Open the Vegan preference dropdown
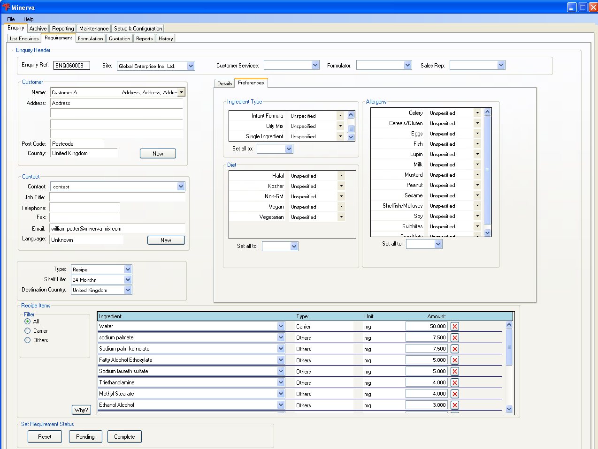Screen dimensions: 598x449 click(341, 207)
